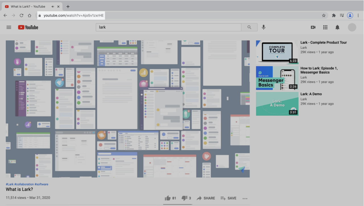Screen dimensions: 364x206
Task: Open the Chrome extensions puzzle icon
Action: (x=334, y=15)
